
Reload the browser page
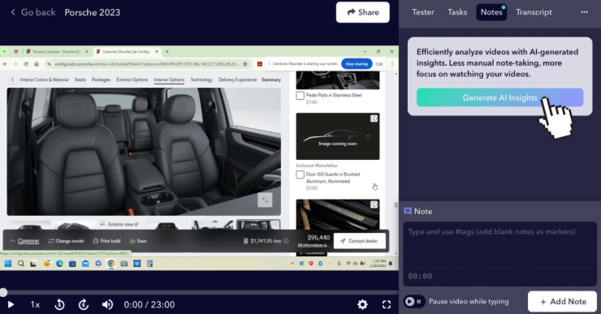(26, 64)
